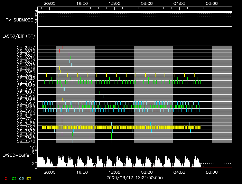Click the OS_2879 row label
Image resolution: width=242 pixels, height=184 pixels.
[x=26, y=68]
